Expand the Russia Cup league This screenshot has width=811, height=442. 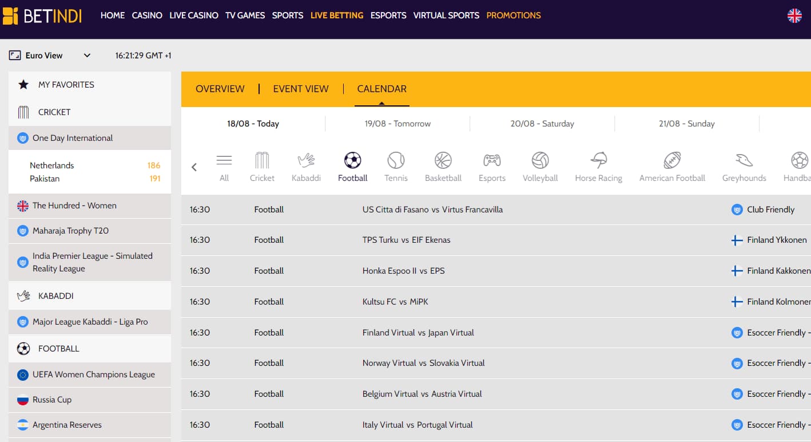pyautogui.click(x=90, y=400)
